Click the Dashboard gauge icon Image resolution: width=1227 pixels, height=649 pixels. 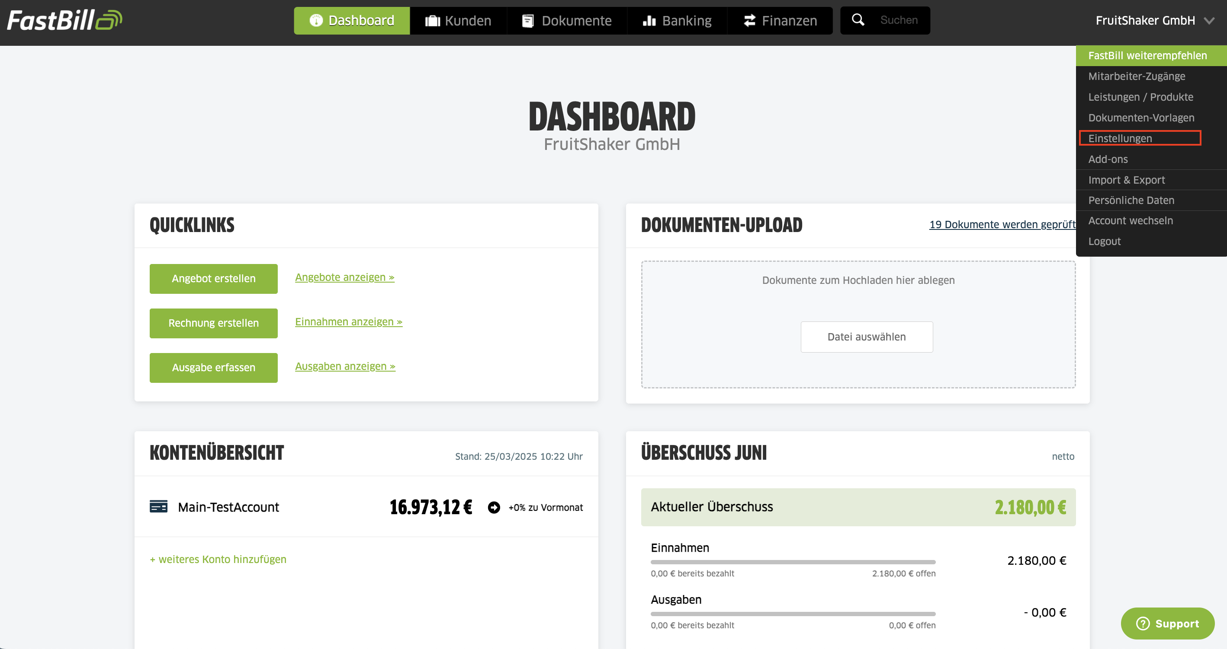coord(316,20)
